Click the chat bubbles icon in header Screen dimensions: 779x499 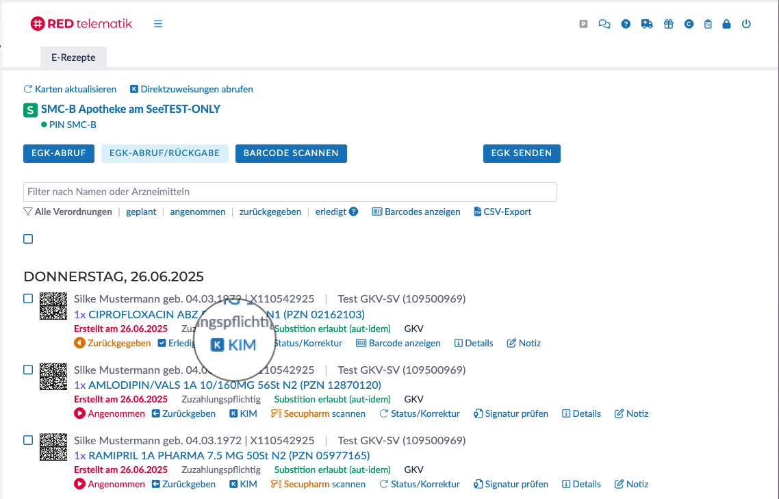(x=604, y=24)
